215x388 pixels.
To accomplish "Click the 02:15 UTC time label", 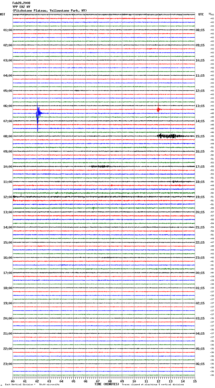I will click(x=200, y=303).
